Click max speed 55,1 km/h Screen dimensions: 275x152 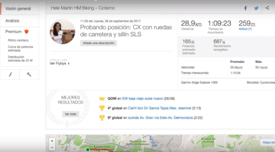[261, 67]
